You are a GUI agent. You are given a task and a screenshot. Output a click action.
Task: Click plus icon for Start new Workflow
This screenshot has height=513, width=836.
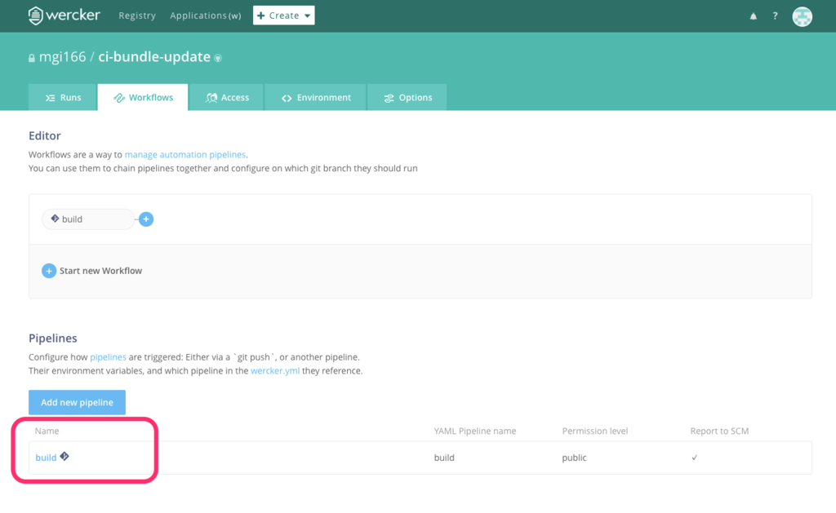click(x=48, y=271)
